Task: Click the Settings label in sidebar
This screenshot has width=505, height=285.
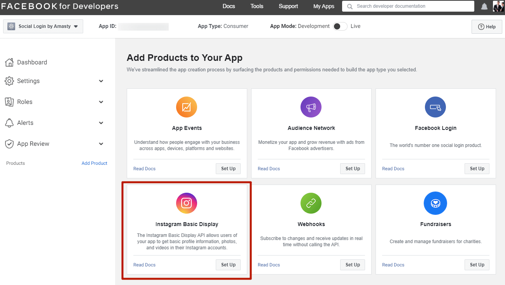Action: (28, 81)
